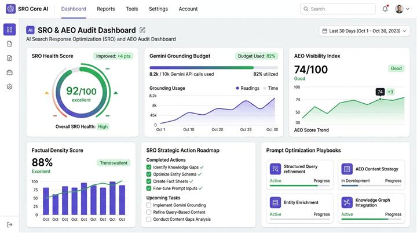Viewport: 417px width, 233px height.
Task: Click inside the Search field
Action: 338,9
